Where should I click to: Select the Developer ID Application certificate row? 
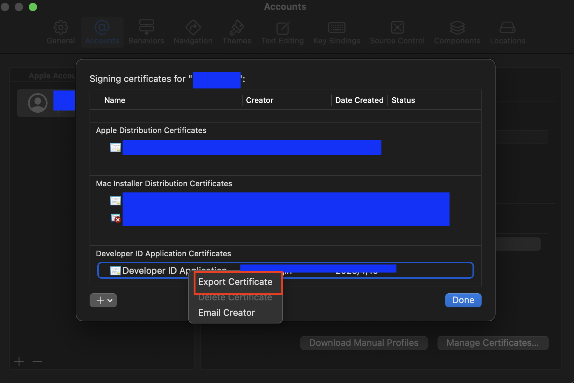(x=285, y=270)
